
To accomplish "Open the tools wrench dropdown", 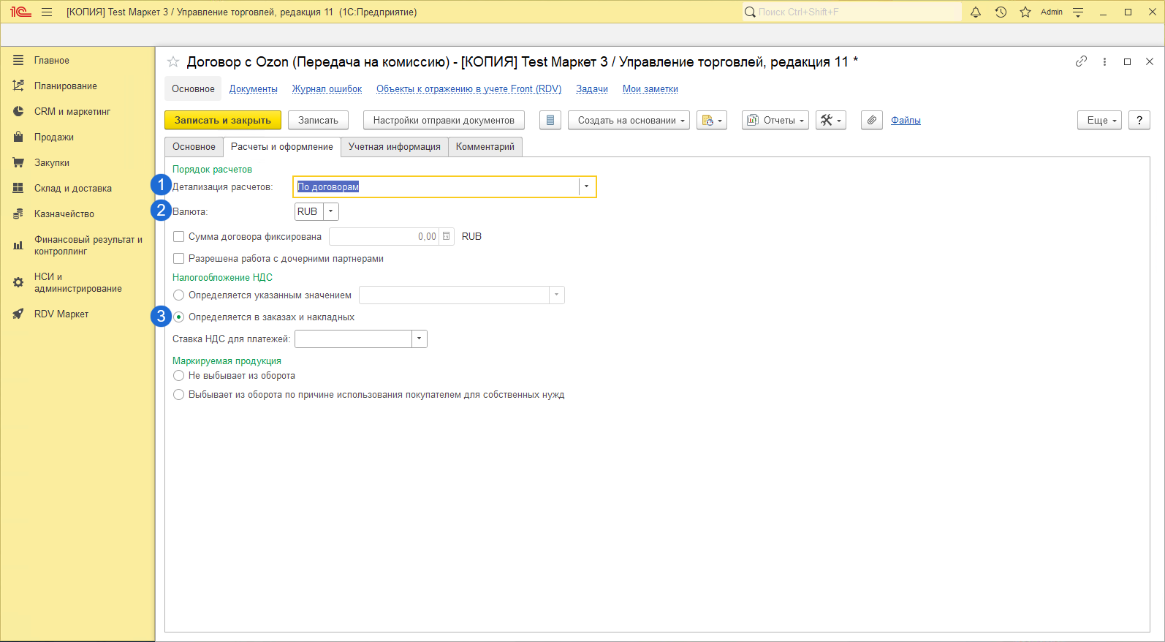I will coord(831,120).
